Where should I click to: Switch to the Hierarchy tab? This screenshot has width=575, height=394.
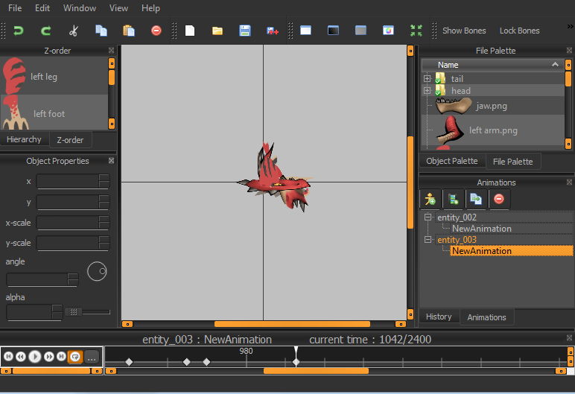[24, 139]
